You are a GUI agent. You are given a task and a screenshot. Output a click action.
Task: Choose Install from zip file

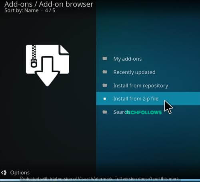(x=148, y=99)
